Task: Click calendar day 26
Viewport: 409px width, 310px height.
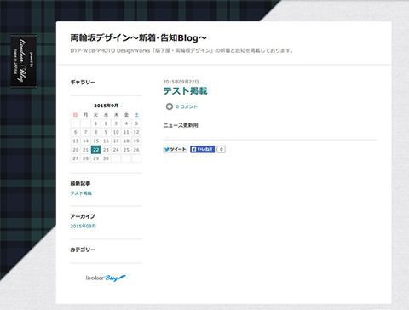Action: pos(136,150)
